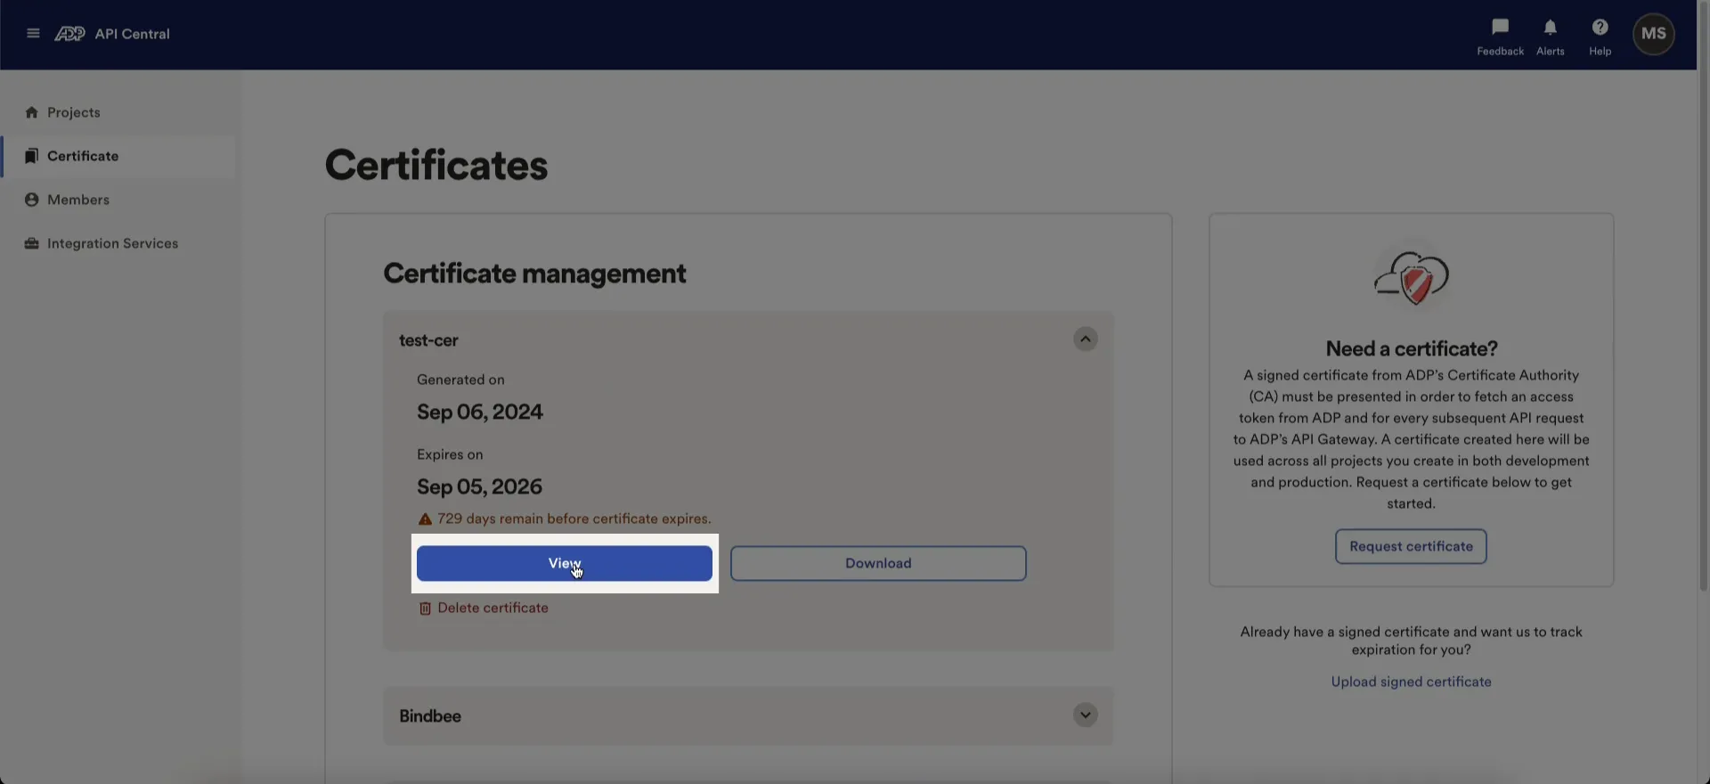Click the trash icon beside Delete certificate

[x=425, y=608]
